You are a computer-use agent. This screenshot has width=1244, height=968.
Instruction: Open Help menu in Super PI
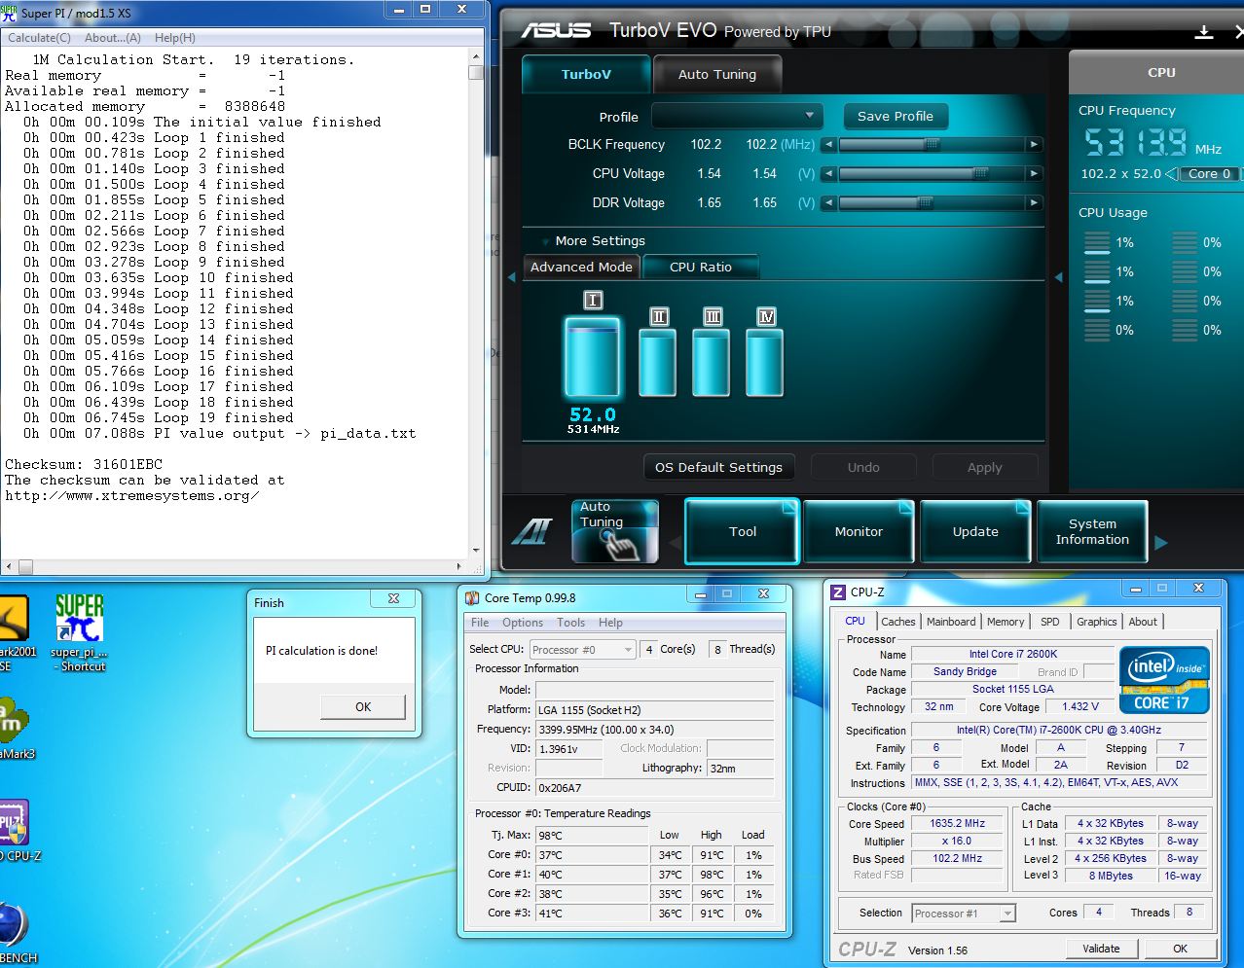coord(175,38)
